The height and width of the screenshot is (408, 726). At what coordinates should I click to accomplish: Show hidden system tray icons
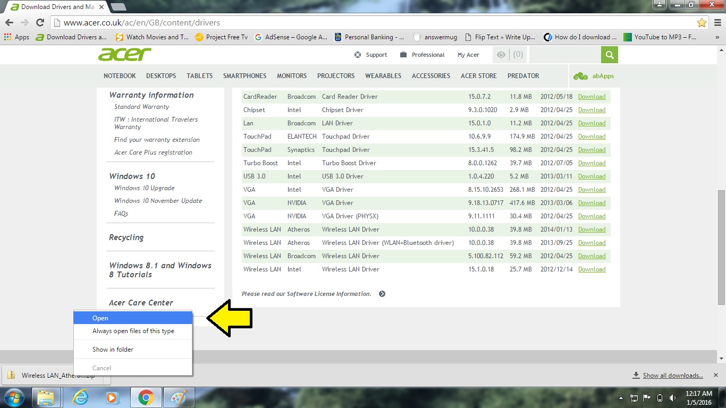(621, 398)
